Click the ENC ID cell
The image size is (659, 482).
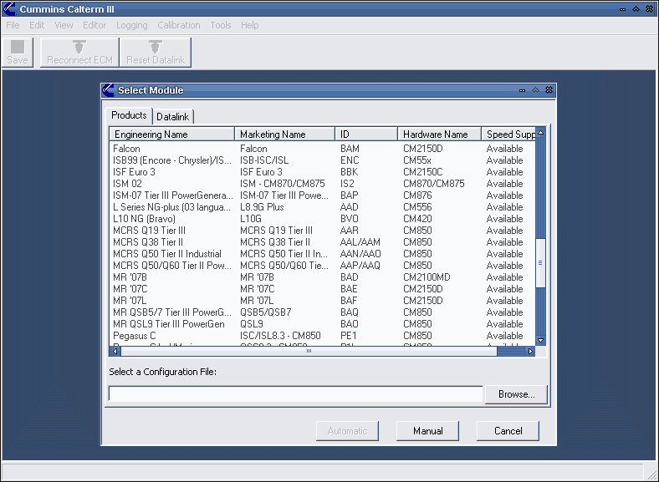[350, 160]
